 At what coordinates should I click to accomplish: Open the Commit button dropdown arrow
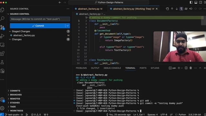point(68,26)
